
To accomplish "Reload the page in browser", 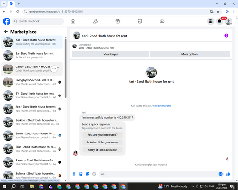I will 18,12.
